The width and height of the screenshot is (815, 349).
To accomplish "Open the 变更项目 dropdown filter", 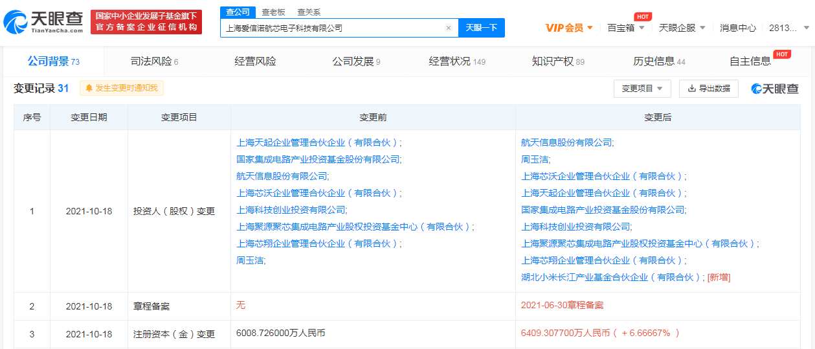I will [642, 89].
